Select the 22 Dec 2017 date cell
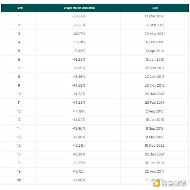 tap(155, 68)
